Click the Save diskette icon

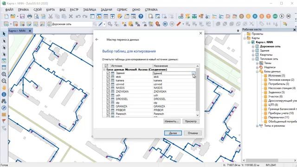click(x=22, y=17)
